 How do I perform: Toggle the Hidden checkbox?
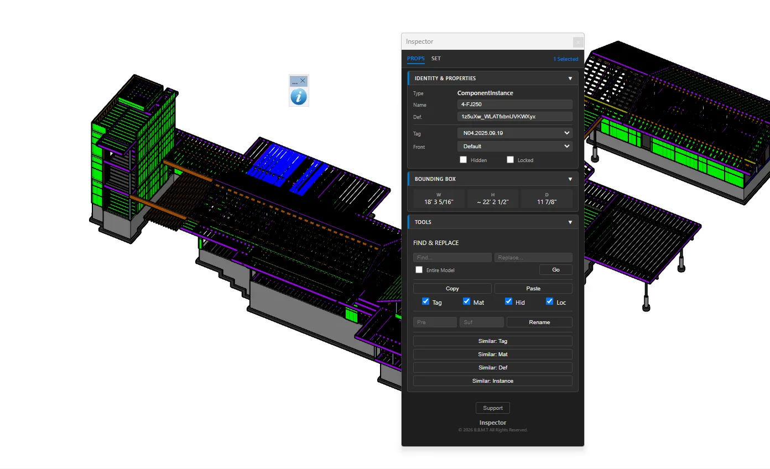[x=464, y=160]
